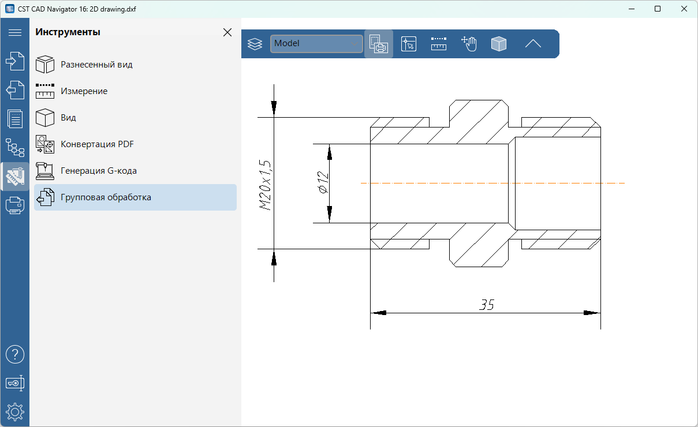Click the import file sidebar icon
The image size is (698, 427).
pyautogui.click(x=14, y=61)
